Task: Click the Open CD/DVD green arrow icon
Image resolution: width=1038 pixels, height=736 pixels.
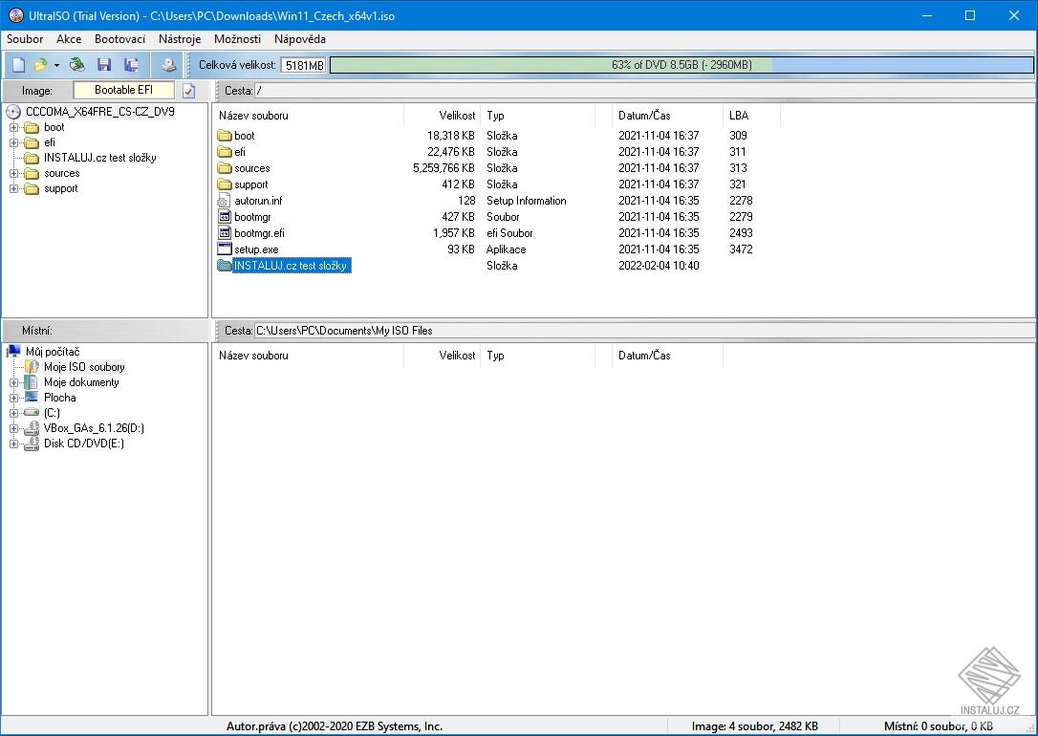Action: 77,65
